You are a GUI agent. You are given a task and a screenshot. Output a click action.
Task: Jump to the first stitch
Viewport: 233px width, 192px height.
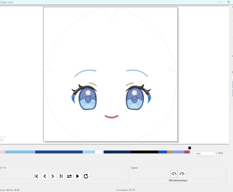tap(36, 176)
